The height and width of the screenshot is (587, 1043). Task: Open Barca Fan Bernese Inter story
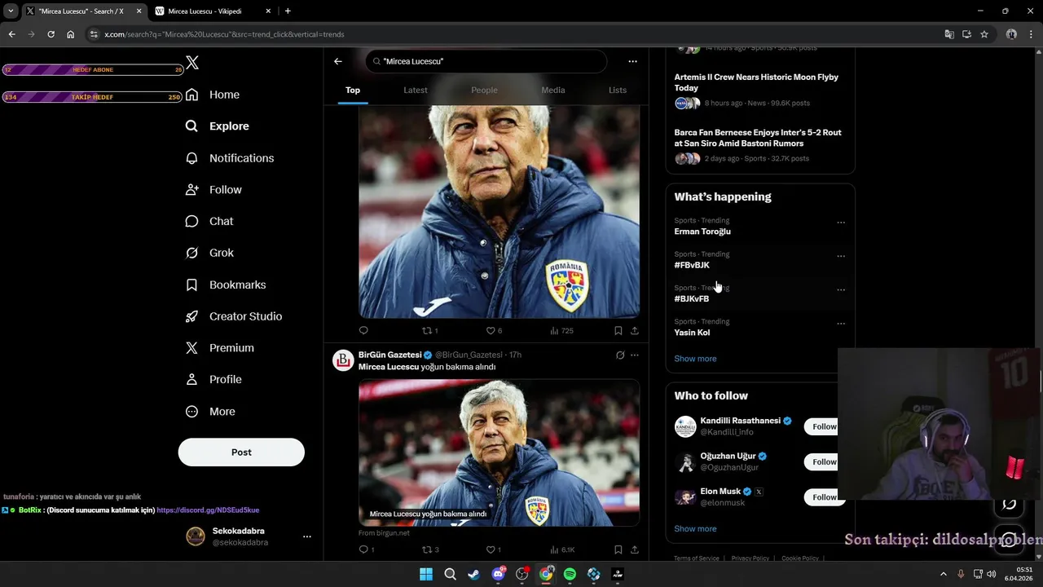[x=760, y=146]
